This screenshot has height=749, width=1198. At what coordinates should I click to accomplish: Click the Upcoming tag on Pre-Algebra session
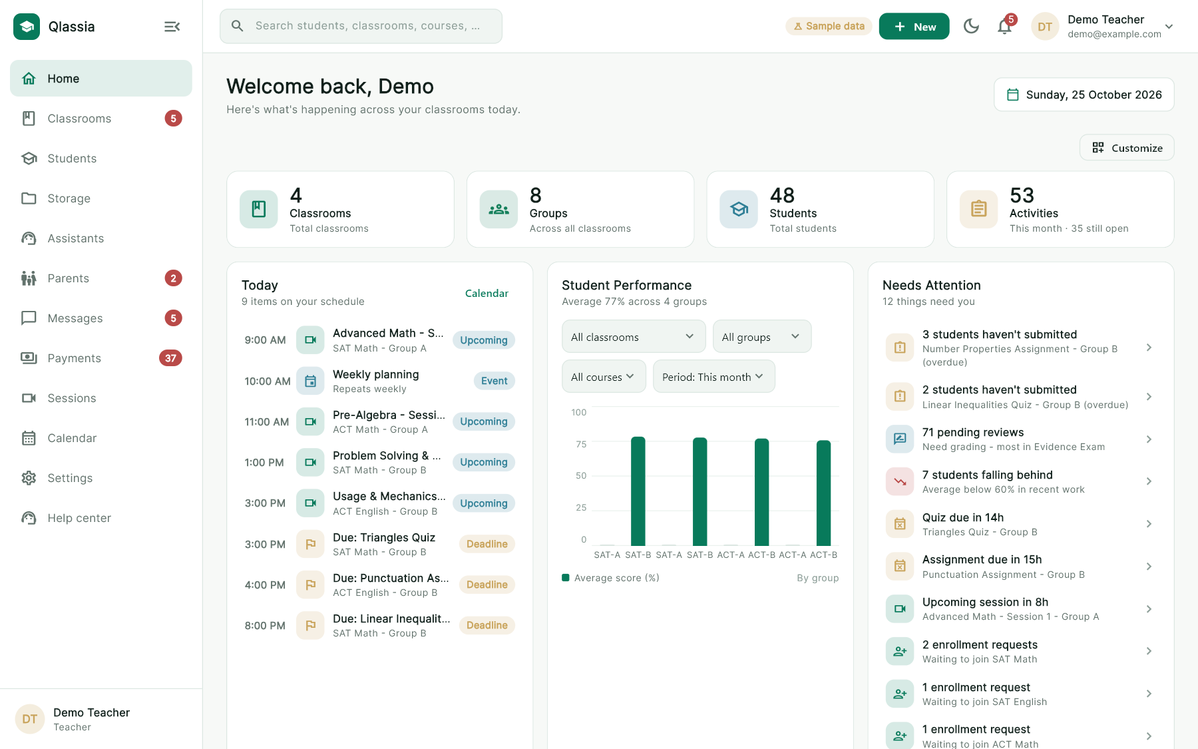(484, 421)
